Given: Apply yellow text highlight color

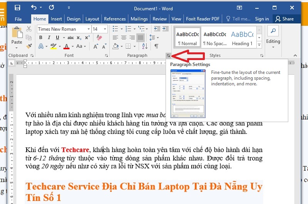Looking at the screenshot, I should coord(53,46).
